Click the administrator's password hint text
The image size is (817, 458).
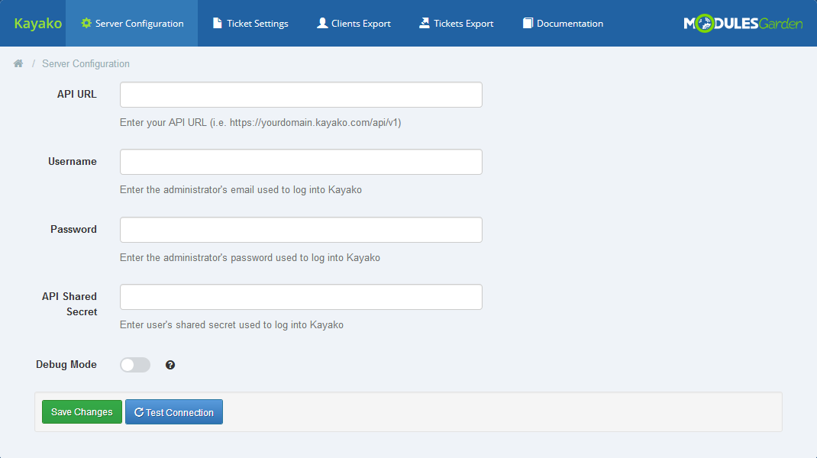[x=250, y=257]
